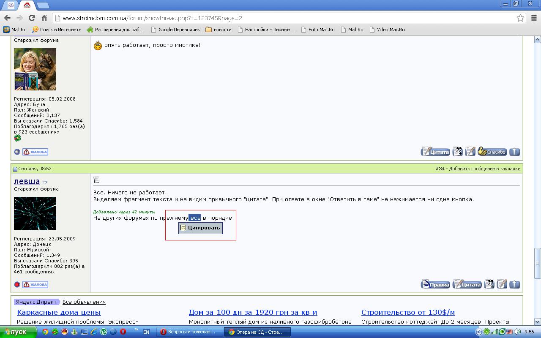Viewport: 541px width, 338px height.
Task: Open the левша username dropdown arrow
Action: (x=45, y=183)
